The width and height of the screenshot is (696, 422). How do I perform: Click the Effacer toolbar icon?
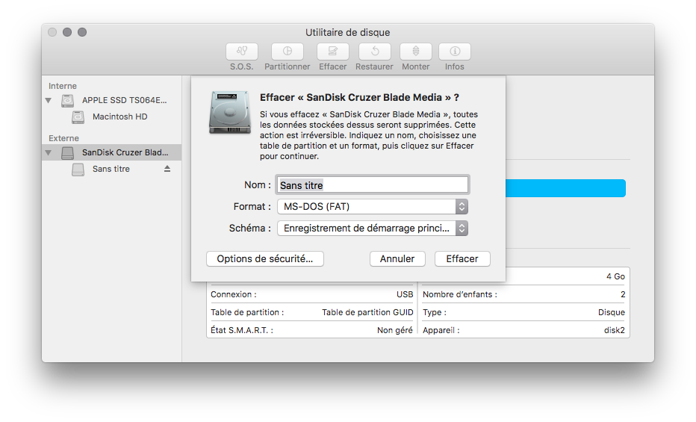(x=332, y=52)
